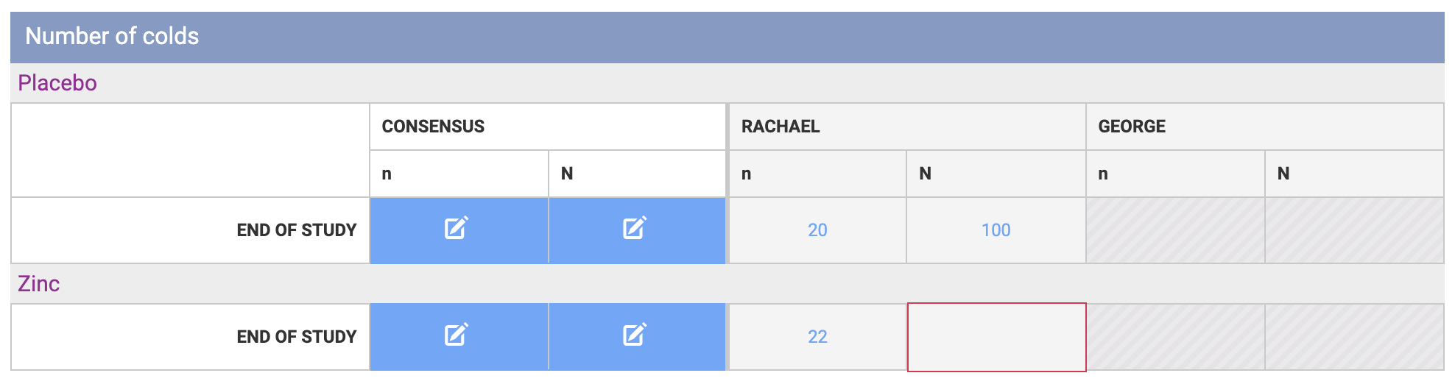
Task: Click edit icon for Placebo consensus lowercase n
Action: tap(457, 229)
